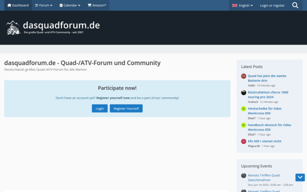307x192 pixels.
Task: Click the '12 minutes ago' timestamp
Action: click(x=269, y=102)
